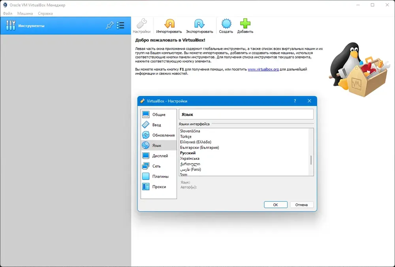
Task: Close the VirtualBox Настройки dialog
Action: 309,101
